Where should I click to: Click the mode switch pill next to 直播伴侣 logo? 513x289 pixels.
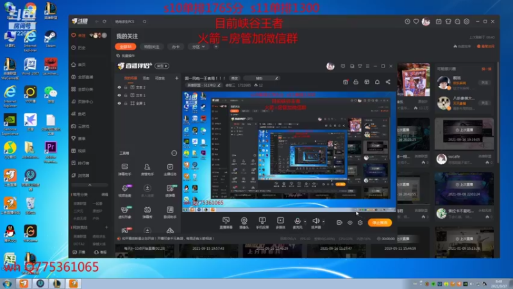pos(162,66)
